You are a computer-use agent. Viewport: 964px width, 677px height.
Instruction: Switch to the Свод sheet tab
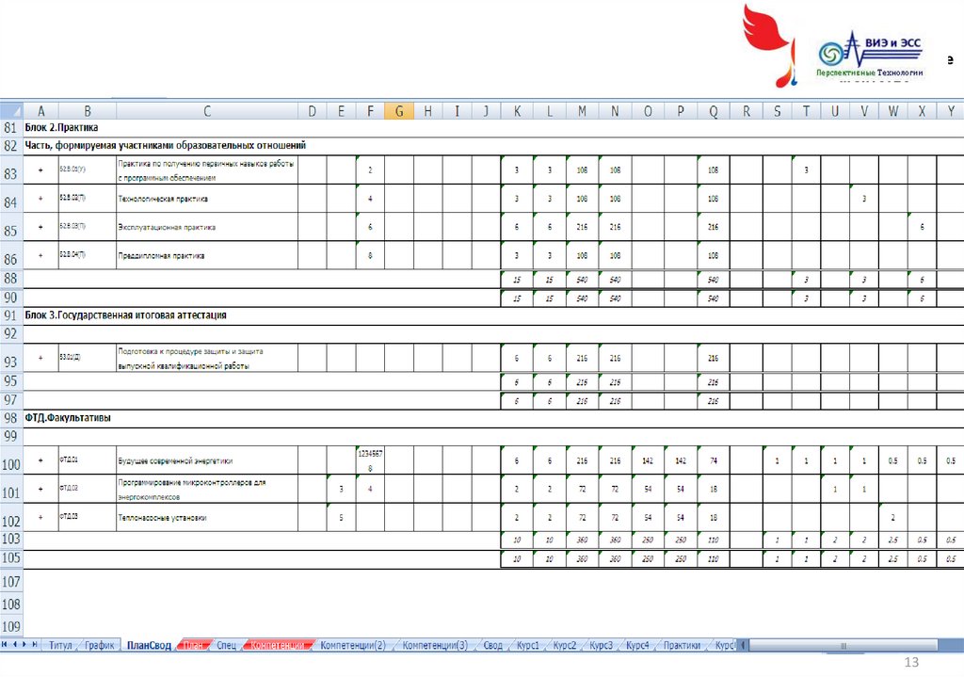pyautogui.click(x=493, y=645)
